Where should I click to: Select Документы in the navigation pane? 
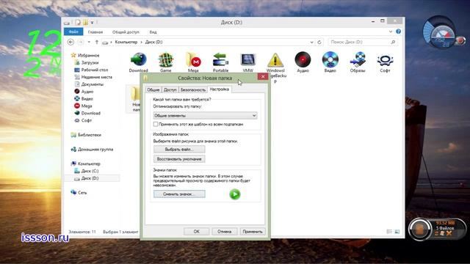[x=93, y=84]
